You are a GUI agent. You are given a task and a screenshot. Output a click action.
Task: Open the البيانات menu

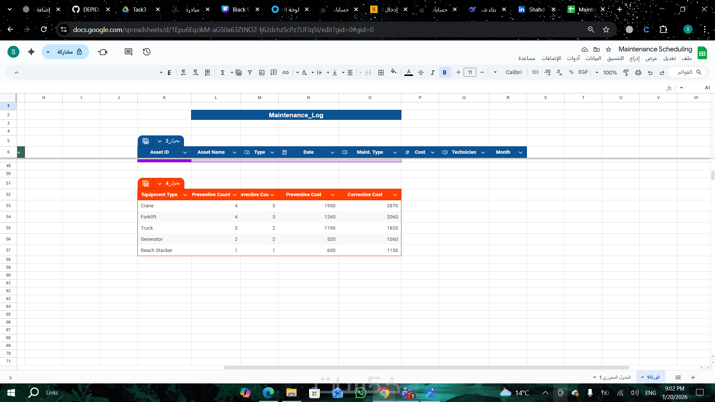[x=593, y=58]
